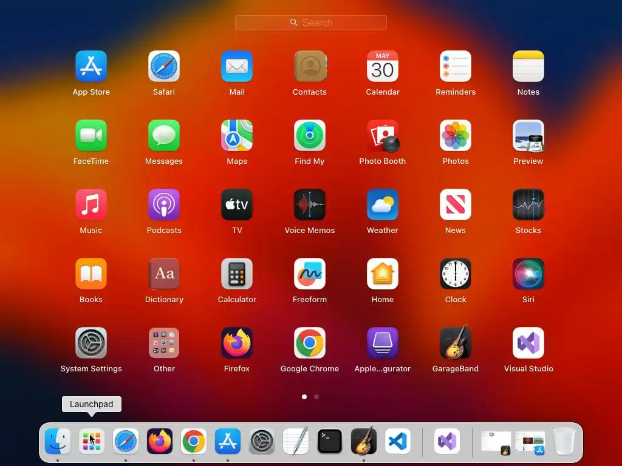Open Firefox from the Dock

click(160, 441)
